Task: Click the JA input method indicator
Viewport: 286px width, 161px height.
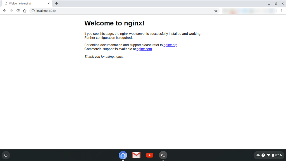Action: point(258,155)
